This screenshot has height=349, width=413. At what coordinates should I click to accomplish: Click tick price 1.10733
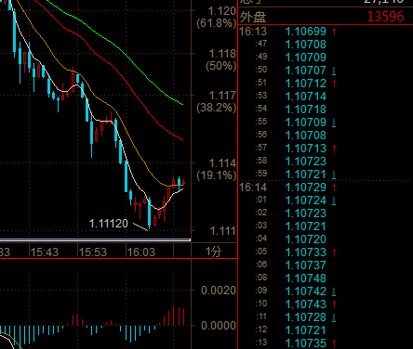(306, 252)
